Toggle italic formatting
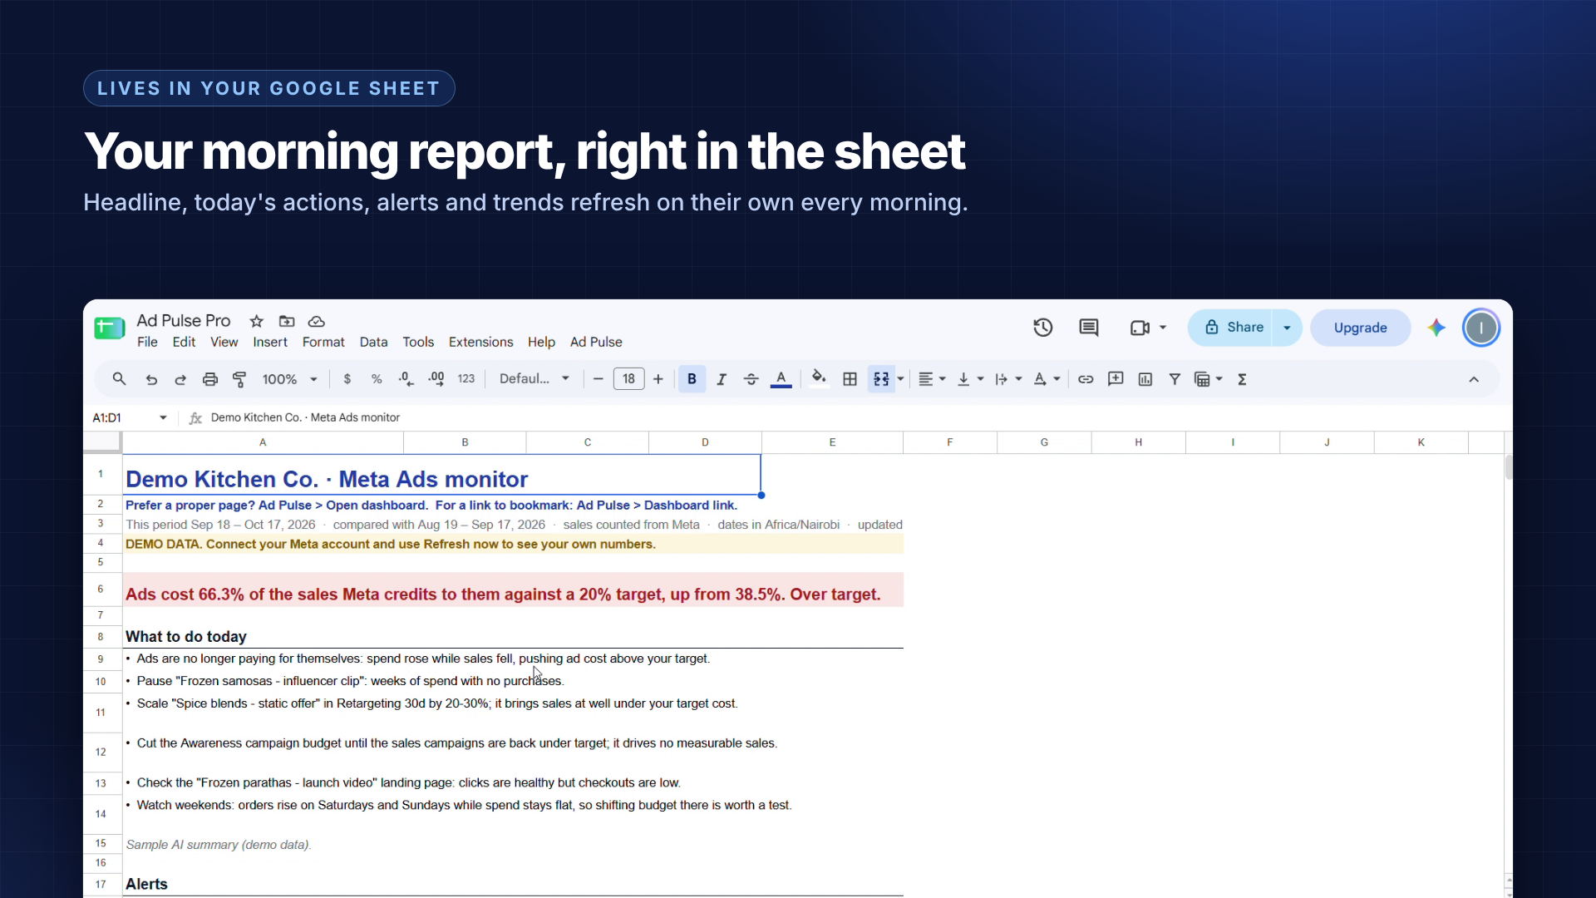 [722, 379]
